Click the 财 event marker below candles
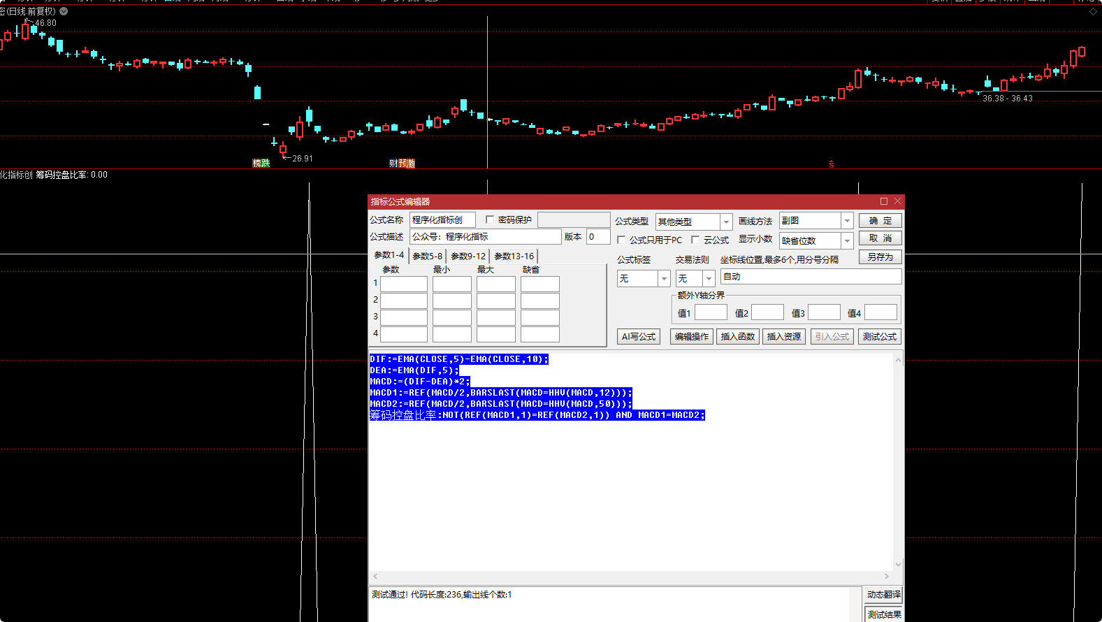This screenshot has width=1102, height=622. point(393,164)
